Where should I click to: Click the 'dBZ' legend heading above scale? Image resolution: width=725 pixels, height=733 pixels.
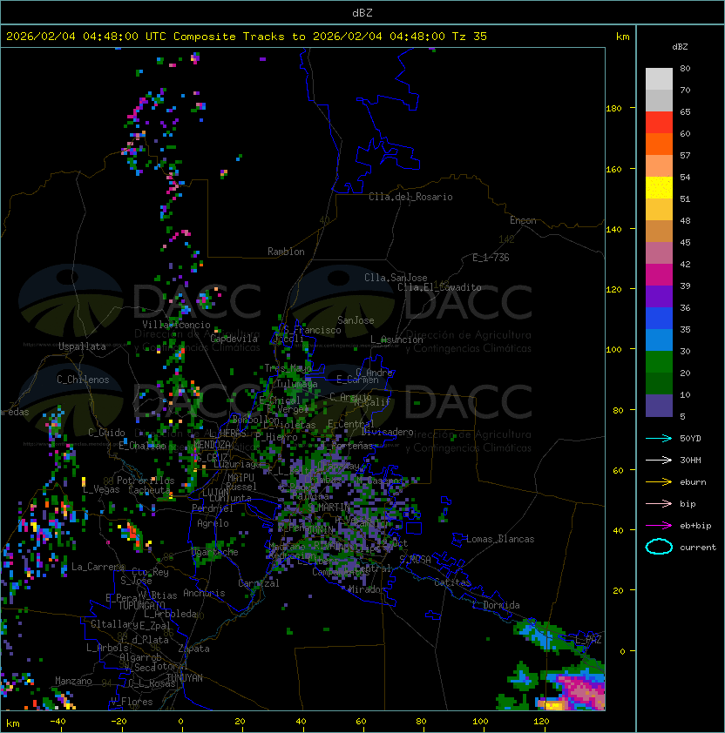click(x=680, y=47)
